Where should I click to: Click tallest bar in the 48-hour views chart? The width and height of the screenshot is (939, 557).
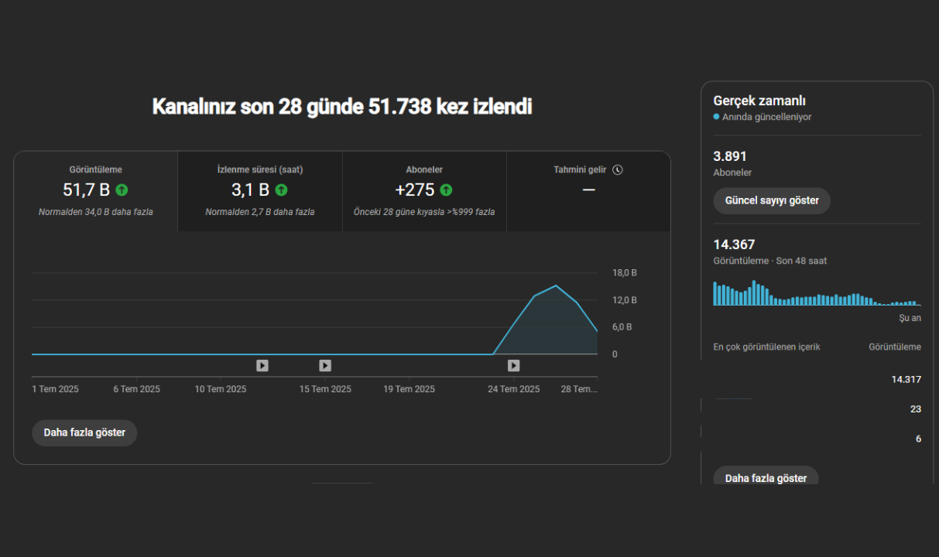click(x=754, y=293)
